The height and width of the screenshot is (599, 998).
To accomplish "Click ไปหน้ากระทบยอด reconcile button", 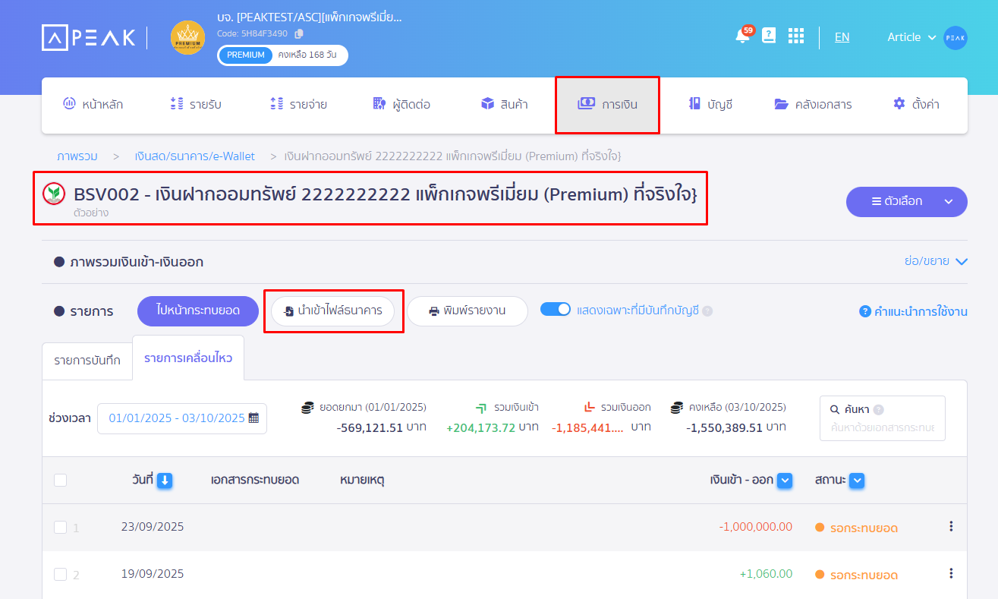I will coord(198,311).
